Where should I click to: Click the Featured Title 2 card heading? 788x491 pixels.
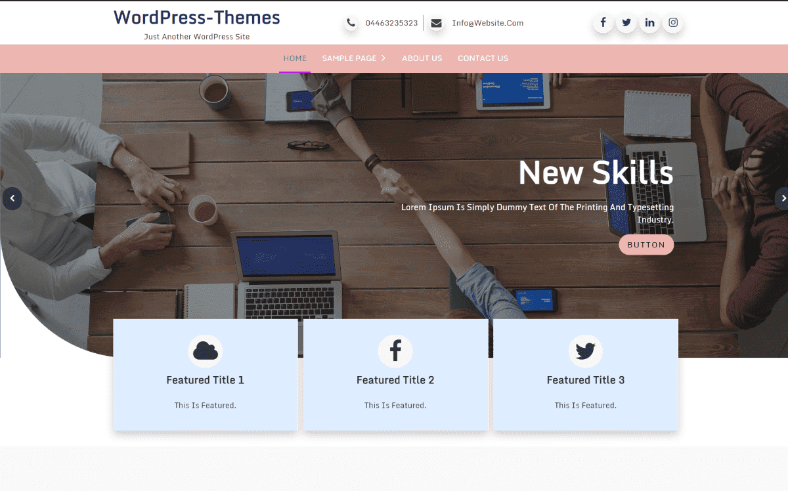[x=395, y=379]
